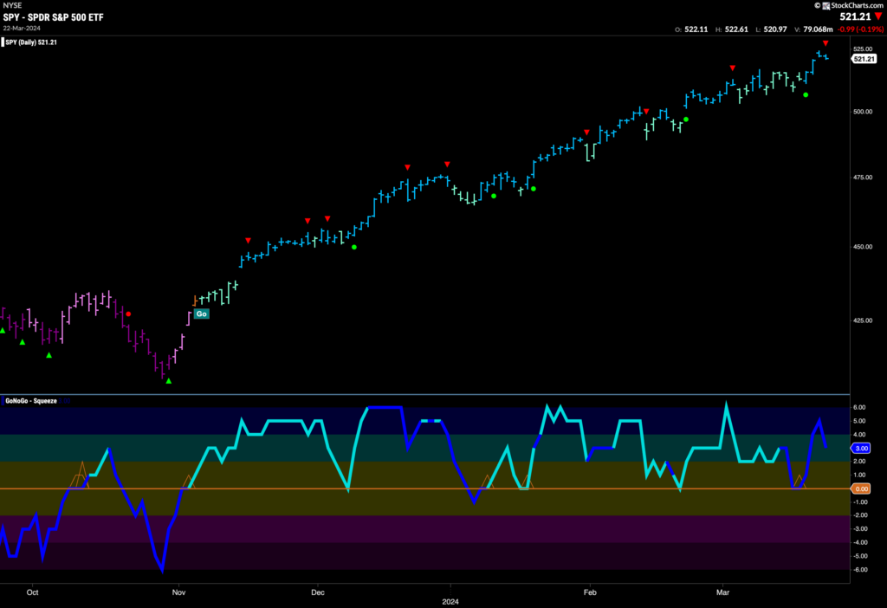Click the teal "Go" signal badge
The image size is (887, 608).
point(201,314)
